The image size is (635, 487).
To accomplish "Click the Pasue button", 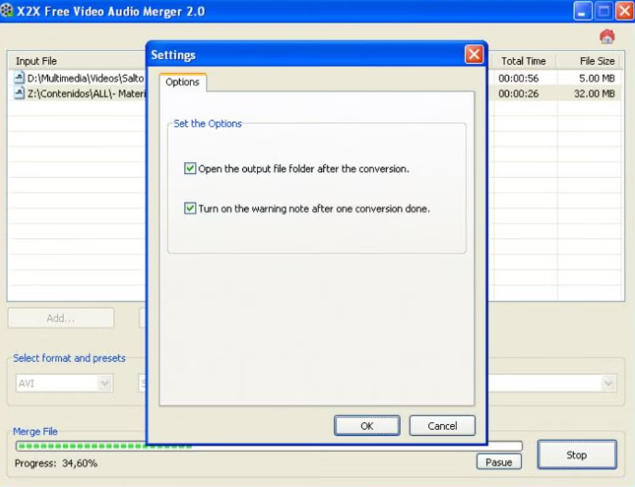I will 499,462.
